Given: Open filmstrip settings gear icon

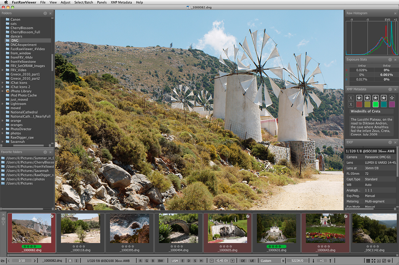Looking at the screenshot, I should click(x=3, y=219).
